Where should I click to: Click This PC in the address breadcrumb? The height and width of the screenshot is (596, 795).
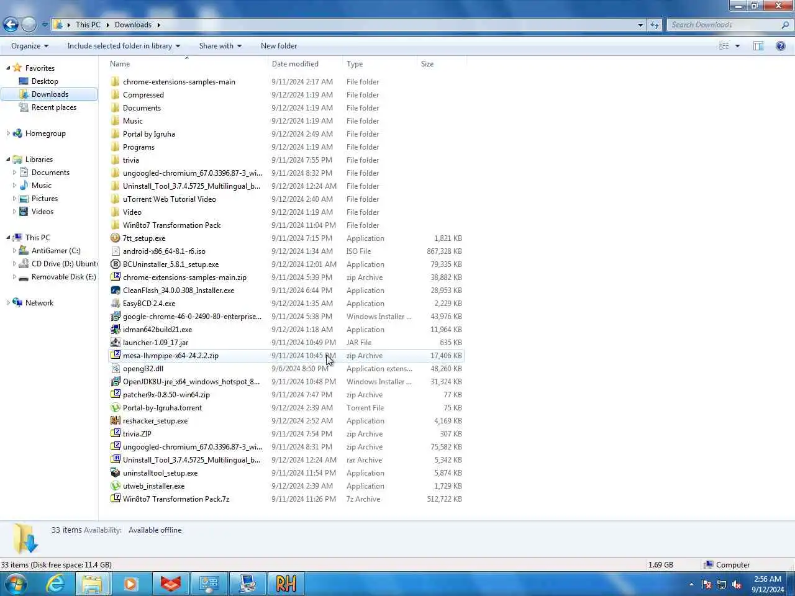pos(88,25)
